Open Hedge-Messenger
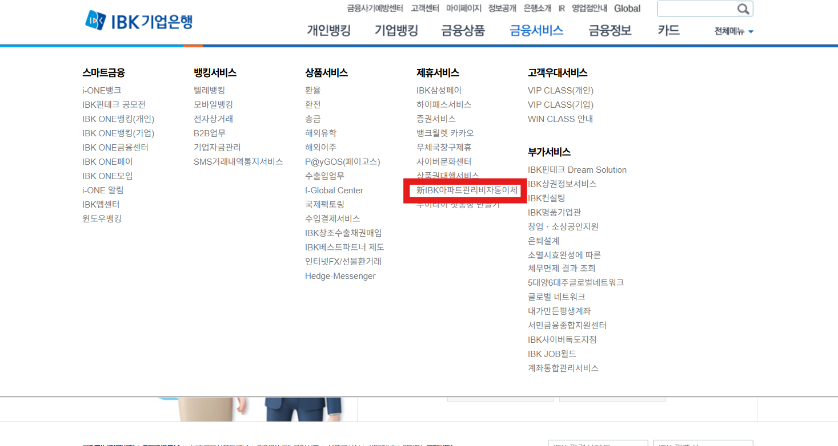 (340, 276)
